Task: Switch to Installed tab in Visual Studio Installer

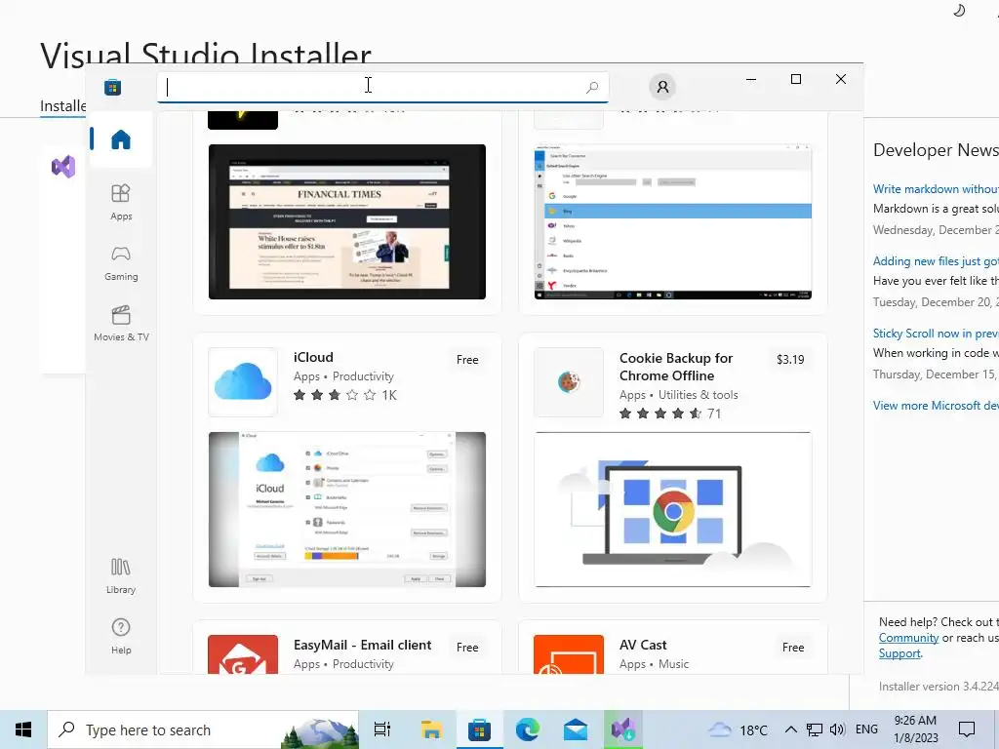Action: pos(62,105)
